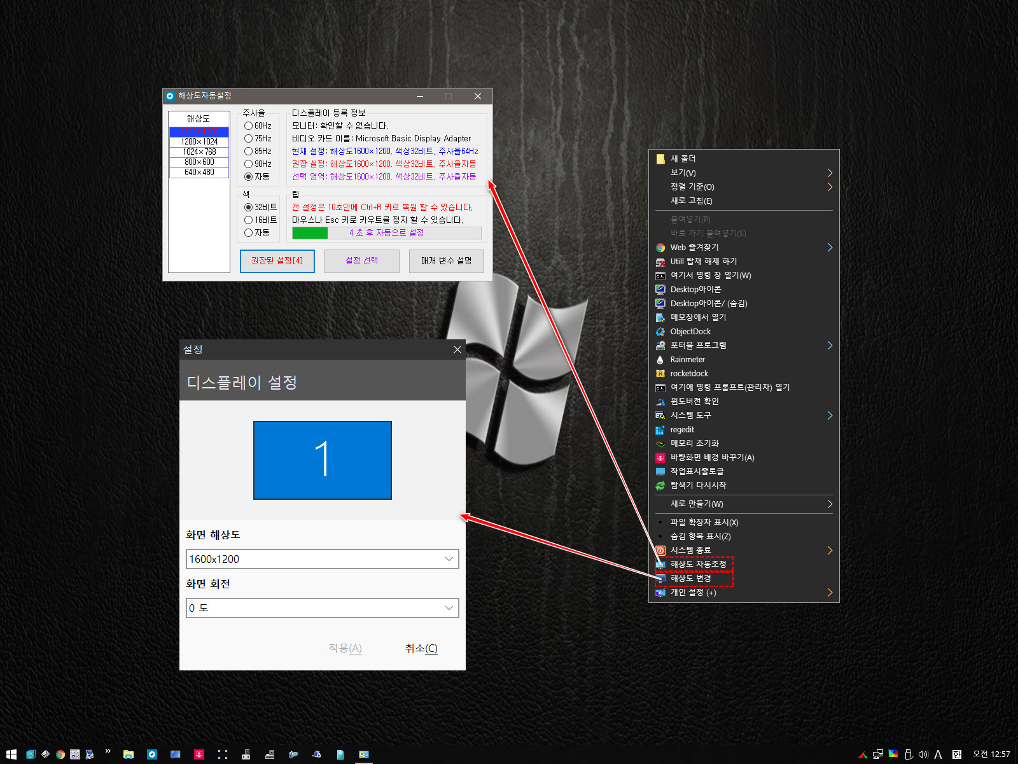Select the 16비트 color depth
This screenshot has height=764, width=1018.
click(x=249, y=220)
